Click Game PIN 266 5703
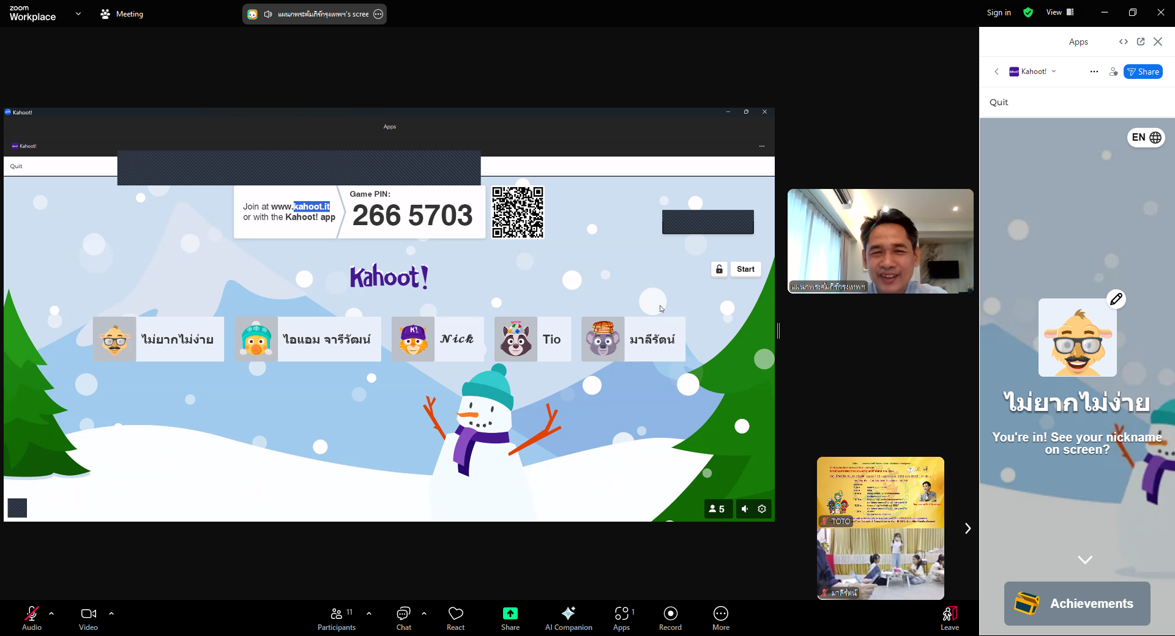Screen dimensions: 1175x636 (412, 215)
